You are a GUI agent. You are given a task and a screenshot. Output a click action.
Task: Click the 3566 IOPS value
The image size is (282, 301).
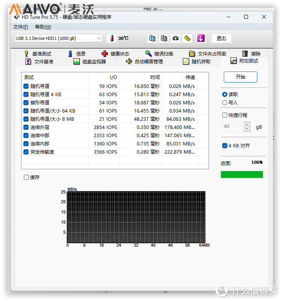pos(105,152)
